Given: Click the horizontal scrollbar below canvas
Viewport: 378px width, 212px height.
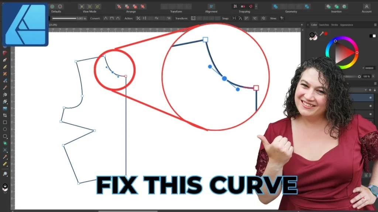Looking at the screenshot, I should [128, 211].
